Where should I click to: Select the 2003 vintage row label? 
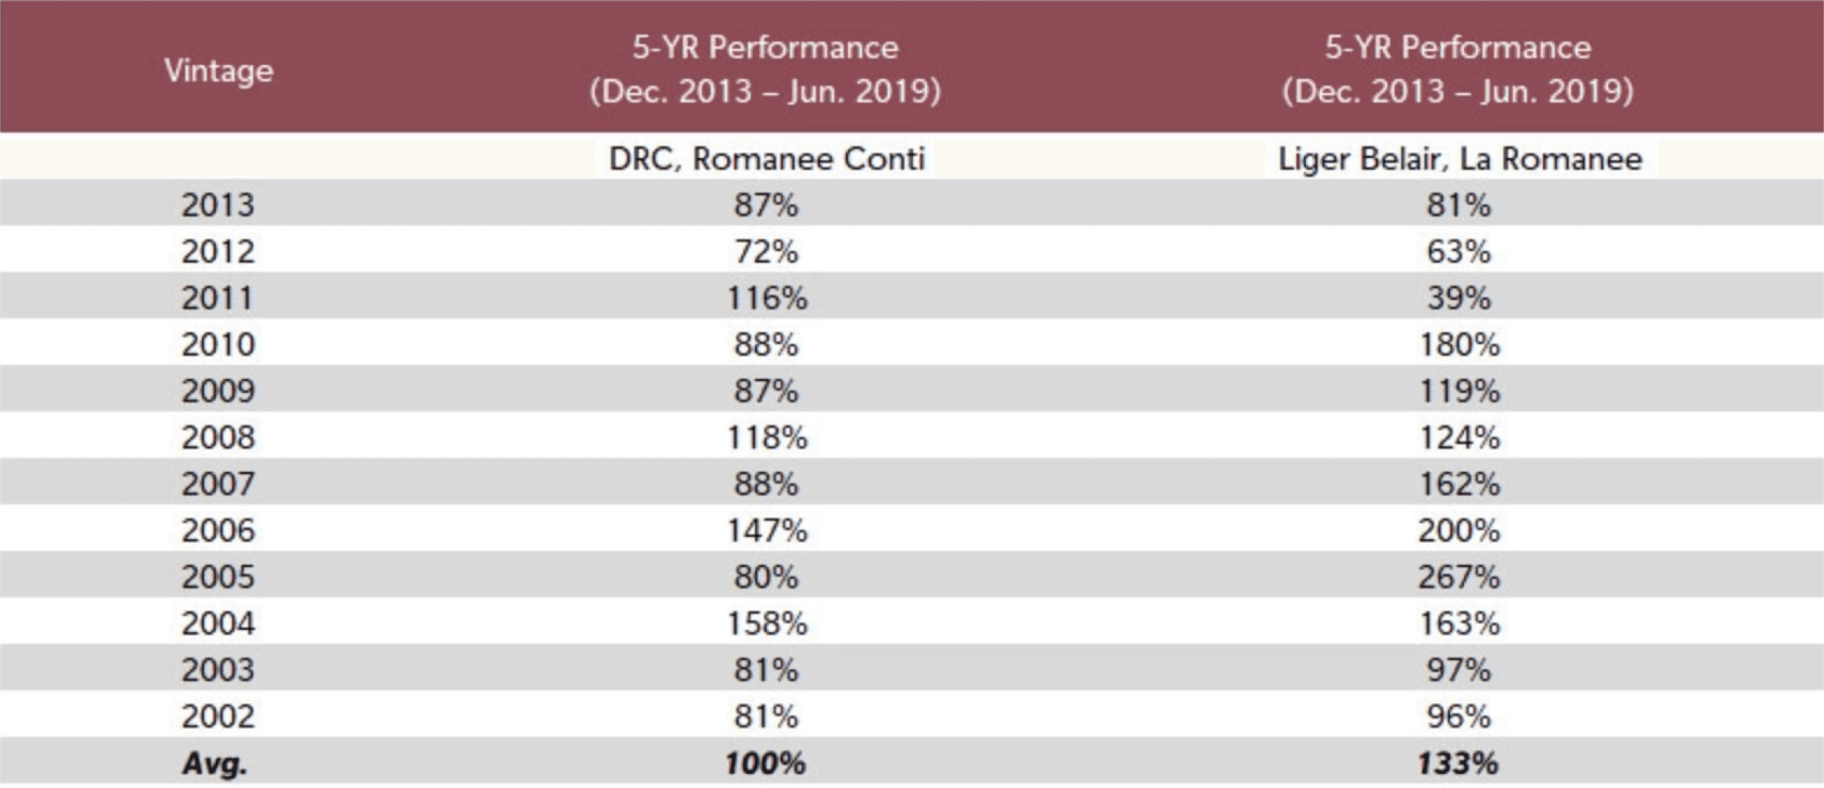point(218,670)
